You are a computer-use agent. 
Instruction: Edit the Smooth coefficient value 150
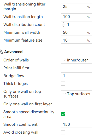point(77,124)
